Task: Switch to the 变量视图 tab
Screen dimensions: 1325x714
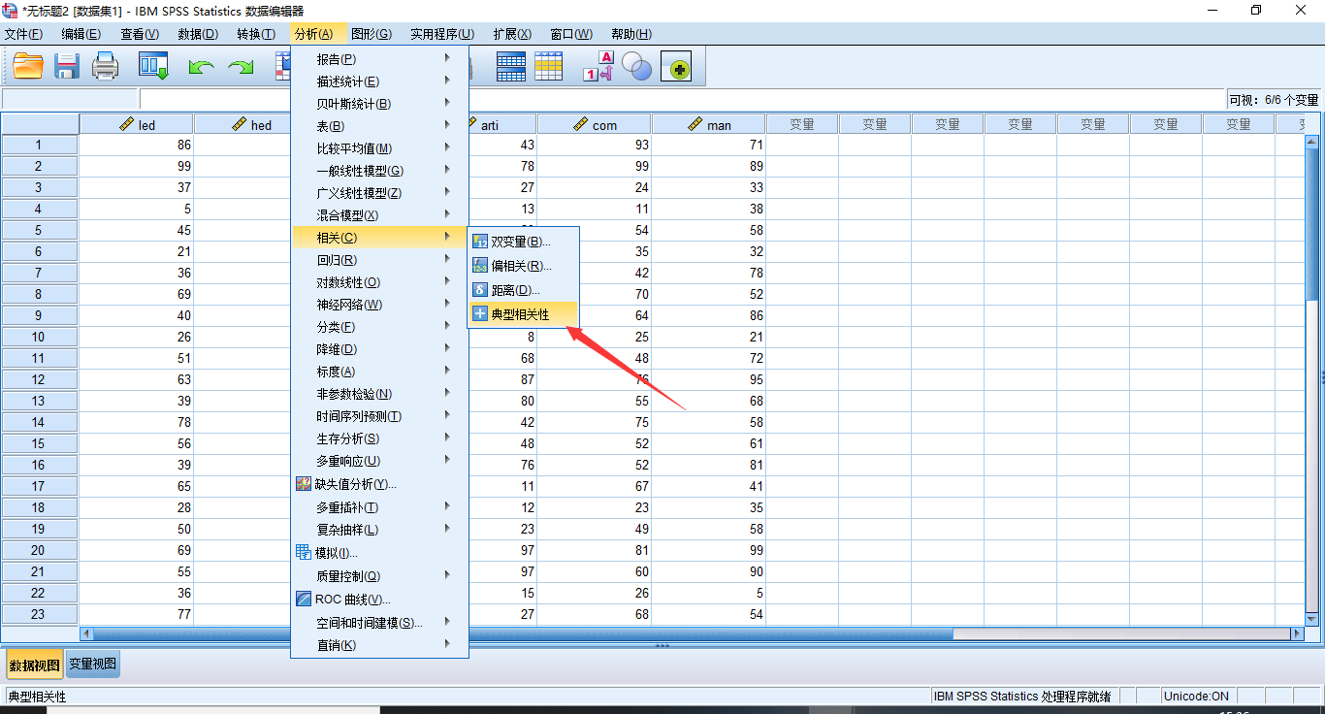Action: coord(93,665)
